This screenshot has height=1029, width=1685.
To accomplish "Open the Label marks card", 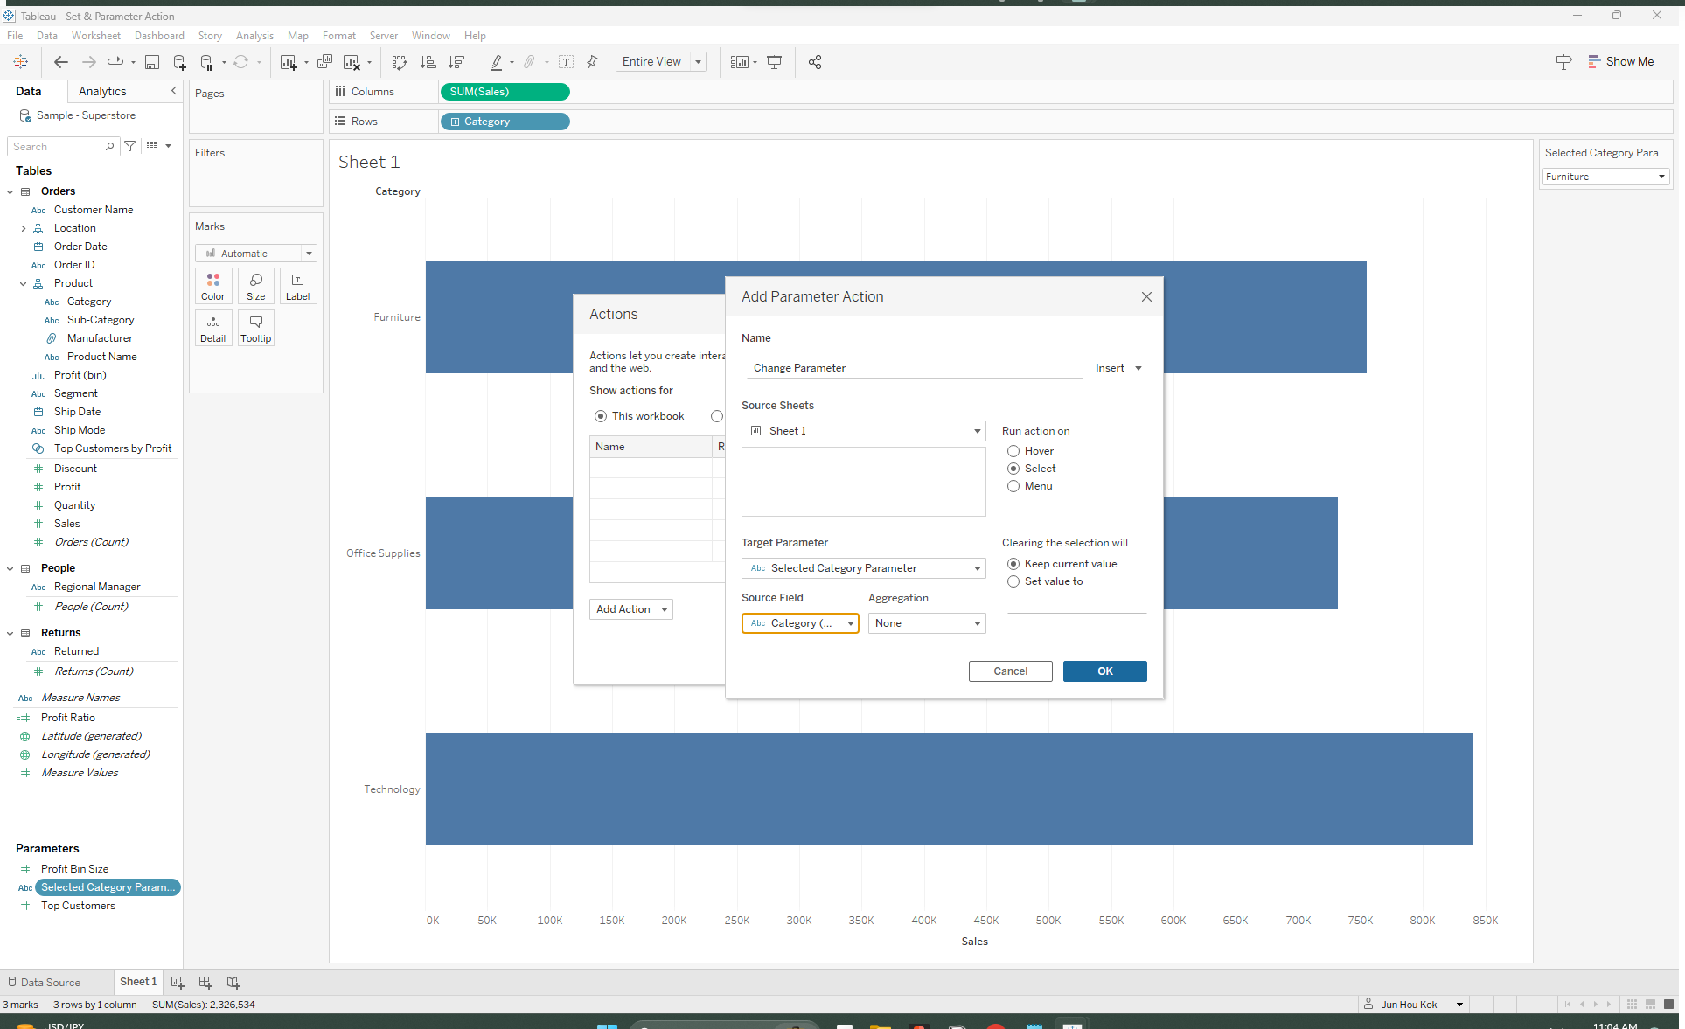I will click(x=298, y=286).
